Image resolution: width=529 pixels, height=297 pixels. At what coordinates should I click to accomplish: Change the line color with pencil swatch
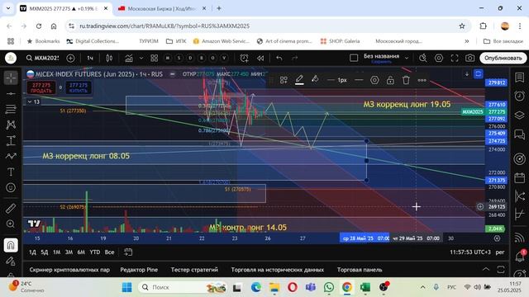point(299,80)
